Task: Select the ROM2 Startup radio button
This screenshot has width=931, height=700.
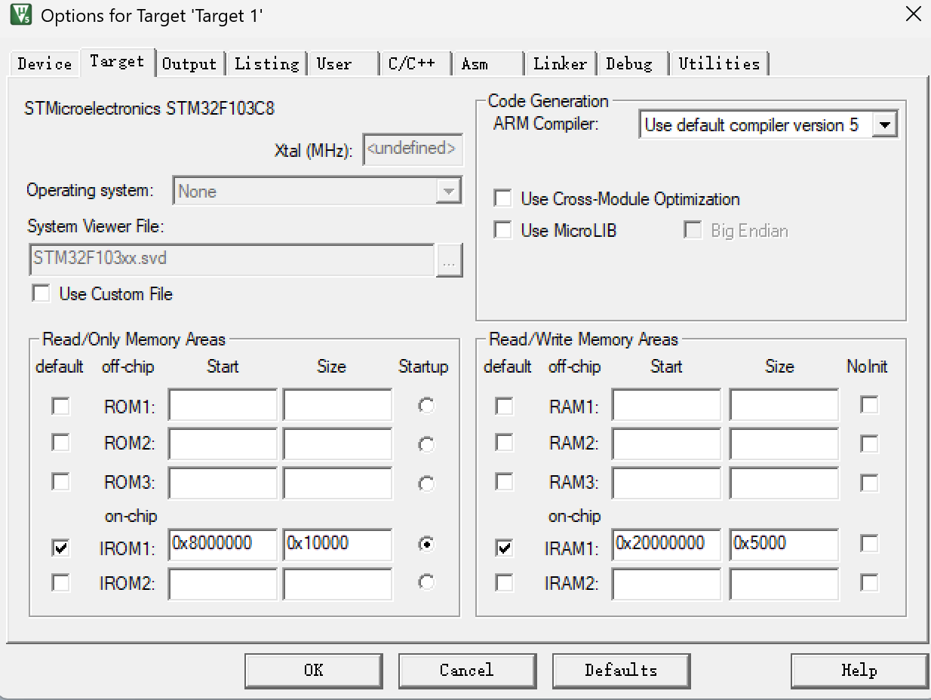Action: 426,444
